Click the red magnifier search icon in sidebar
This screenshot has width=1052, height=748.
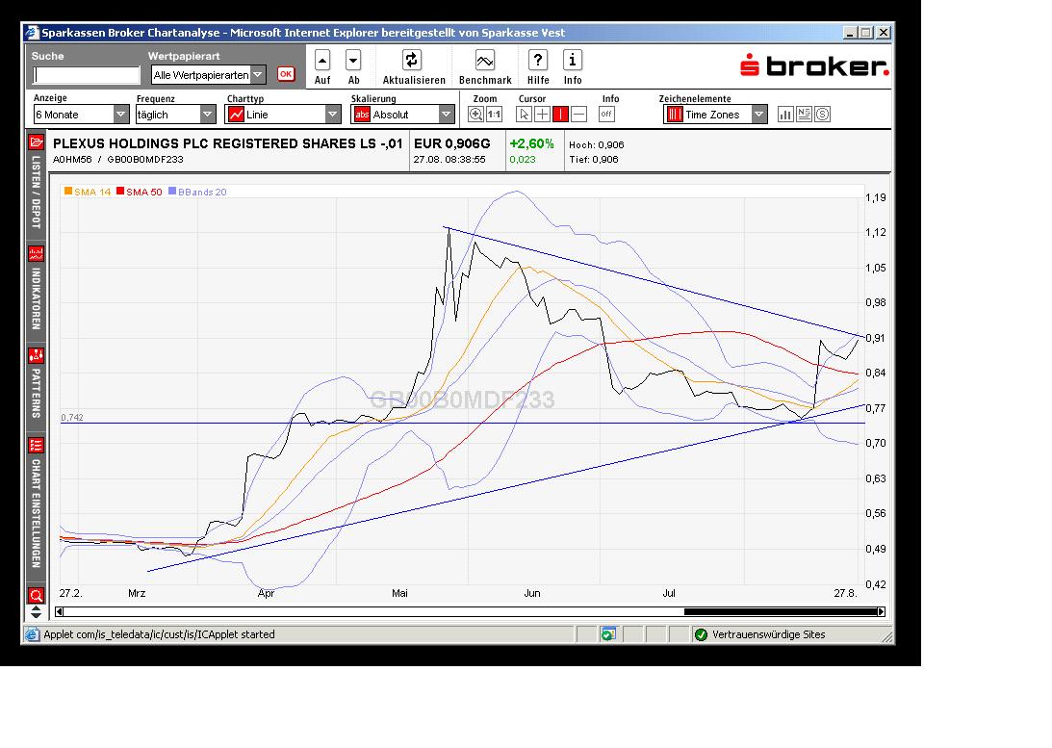(x=37, y=596)
